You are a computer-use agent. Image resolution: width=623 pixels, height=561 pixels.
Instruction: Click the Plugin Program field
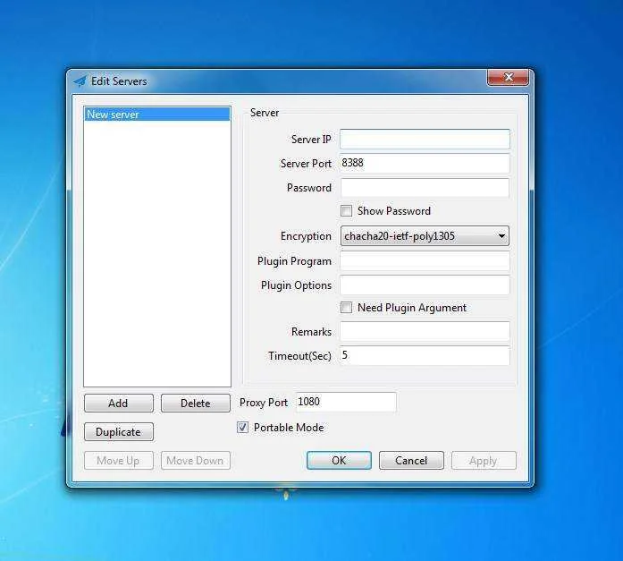coord(425,261)
